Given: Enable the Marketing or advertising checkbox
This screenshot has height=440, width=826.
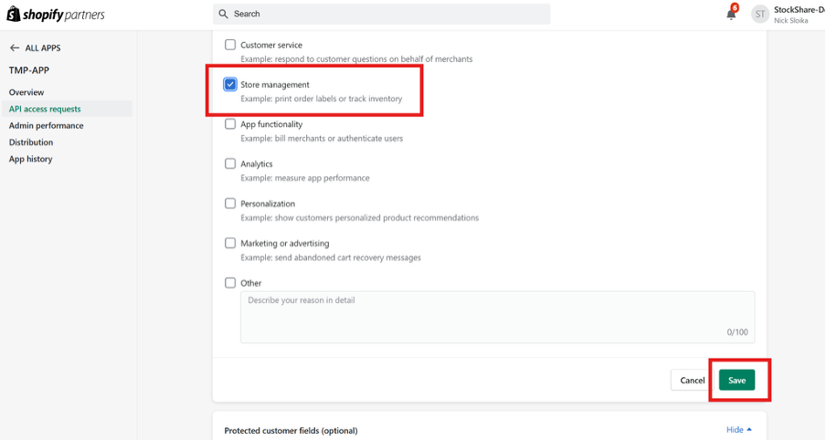Looking at the screenshot, I should [230, 244].
